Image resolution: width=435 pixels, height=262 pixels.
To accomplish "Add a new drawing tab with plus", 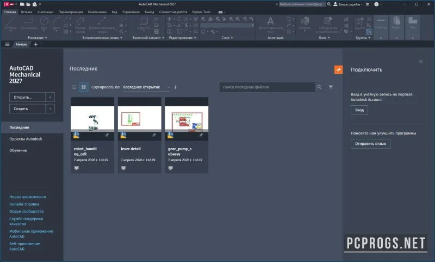I will (35, 44).
